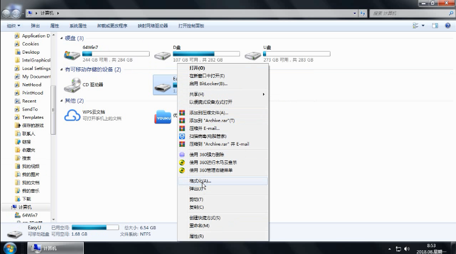Select Templates in navigation tree
The width and height of the screenshot is (456, 254).
point(33,117)
